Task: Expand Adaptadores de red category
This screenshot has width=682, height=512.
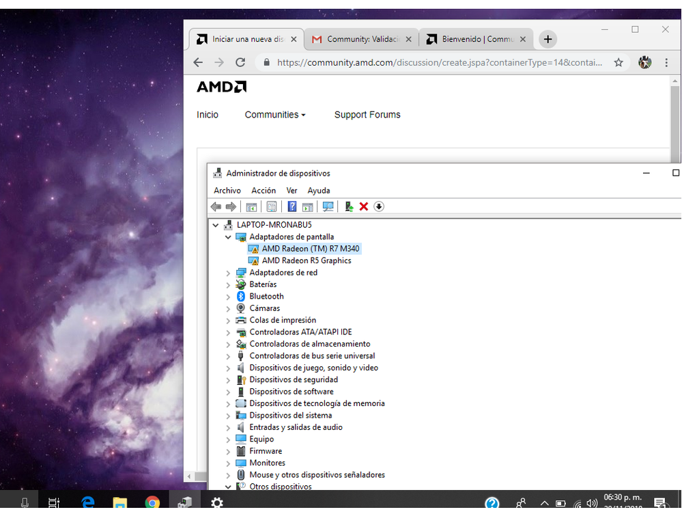Action: click(x=228, y=273)
